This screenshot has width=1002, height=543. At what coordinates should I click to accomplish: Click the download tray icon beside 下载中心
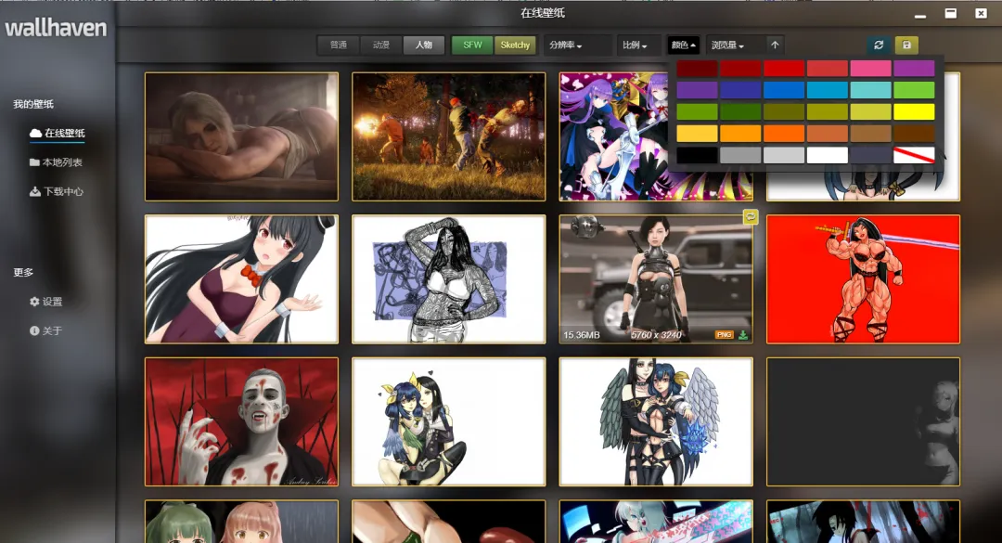[35, 191]
